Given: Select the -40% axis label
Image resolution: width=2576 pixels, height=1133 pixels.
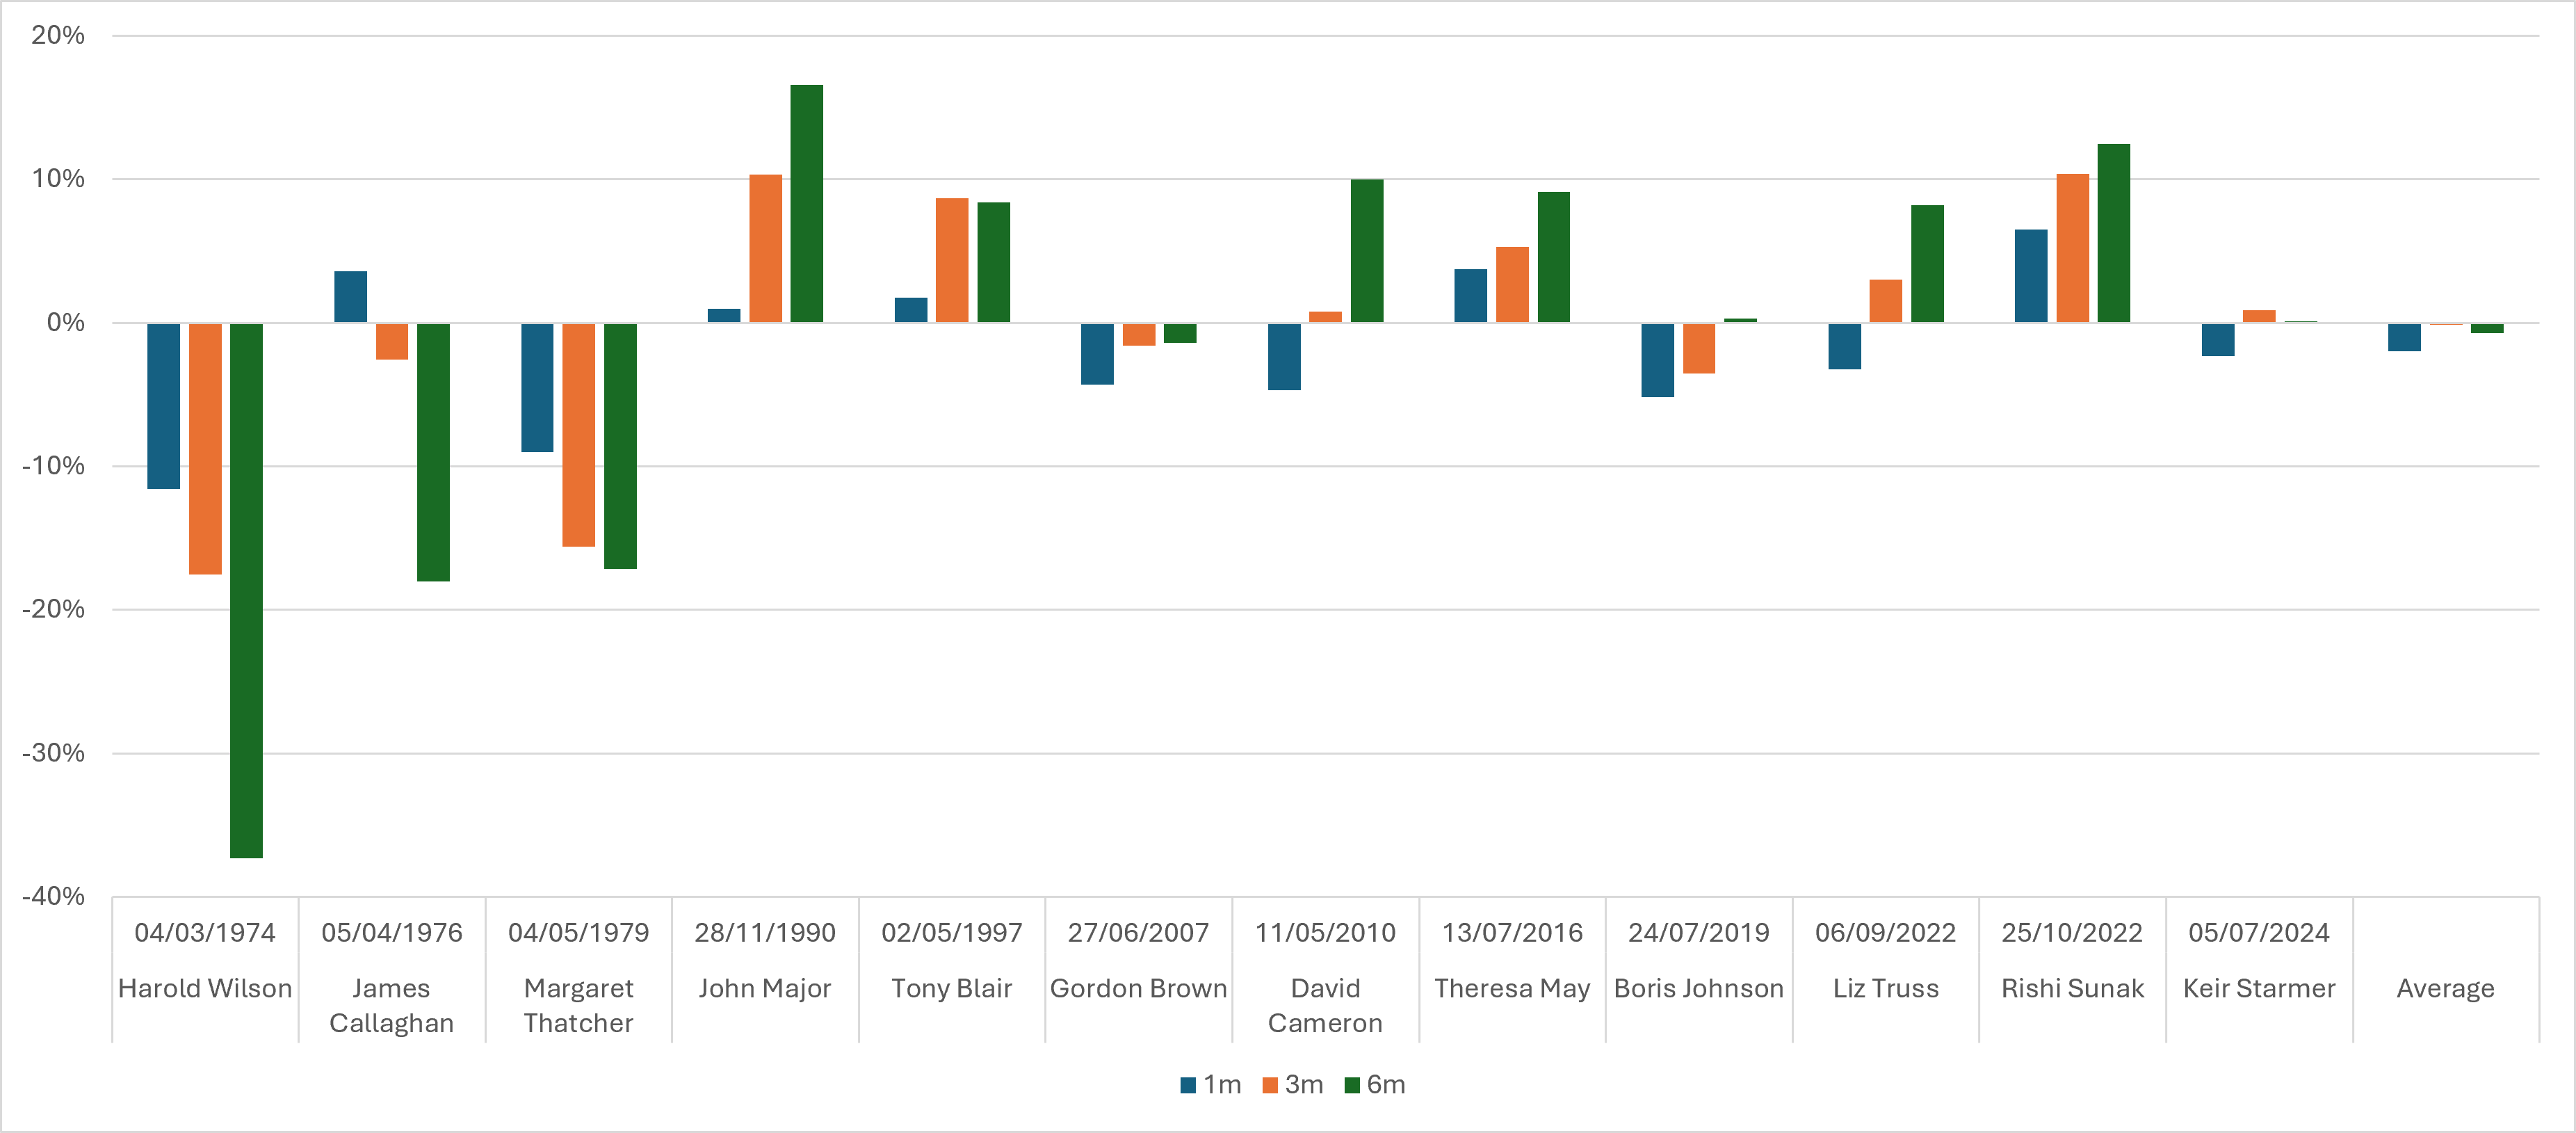Looking at the screenshot, I should coord(54,896).
